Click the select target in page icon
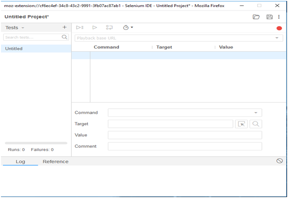 point(242,124)
